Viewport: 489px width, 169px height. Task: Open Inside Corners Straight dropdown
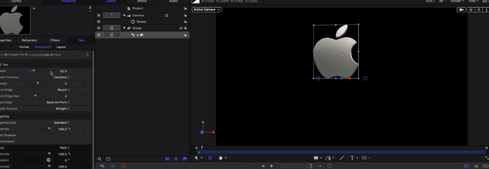62,109
